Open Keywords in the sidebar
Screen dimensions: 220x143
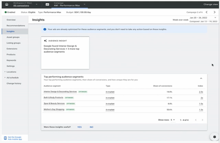coord(11,60)
